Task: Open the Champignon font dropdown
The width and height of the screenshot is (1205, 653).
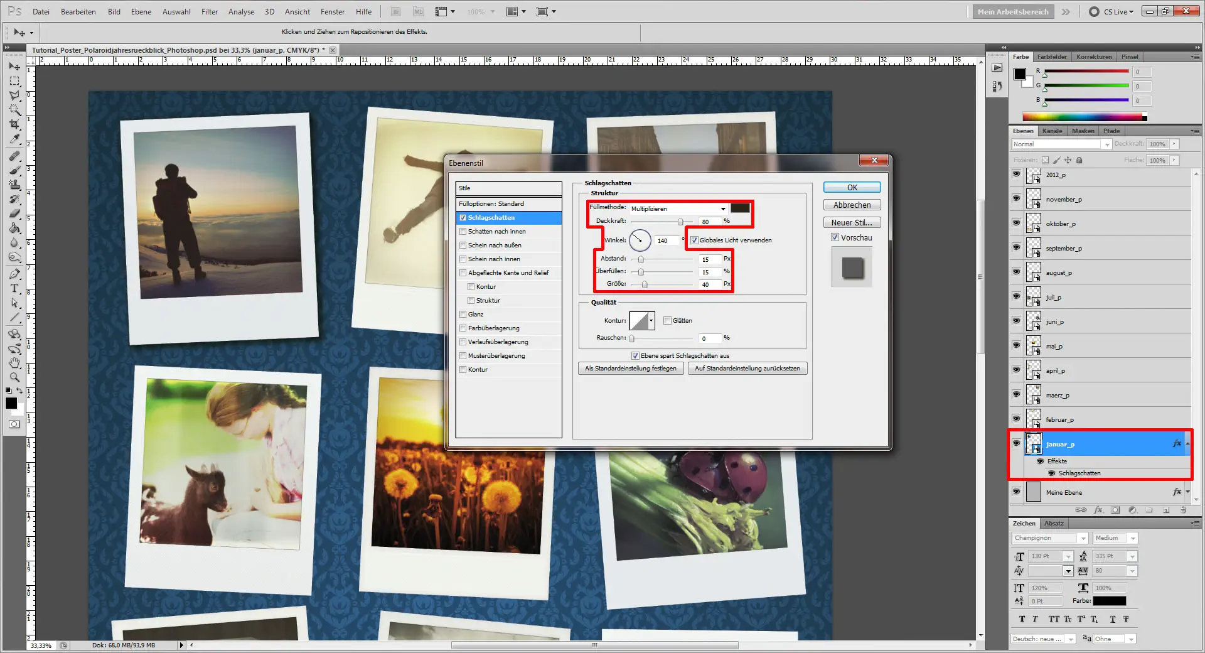Action: [x=1082, y=538]
